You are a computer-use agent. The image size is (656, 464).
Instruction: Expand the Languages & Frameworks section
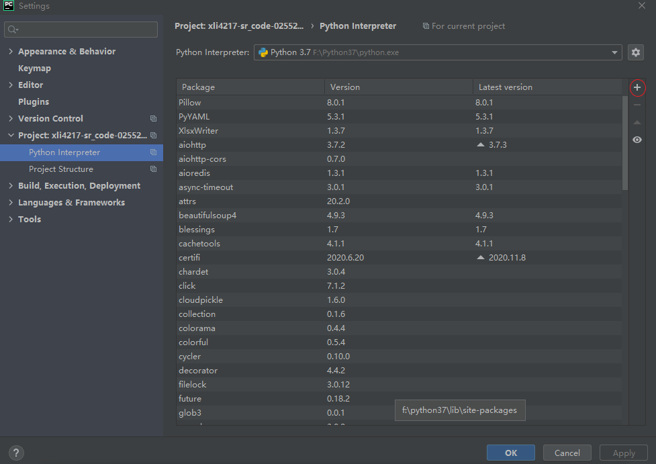(x=11, y=202)
